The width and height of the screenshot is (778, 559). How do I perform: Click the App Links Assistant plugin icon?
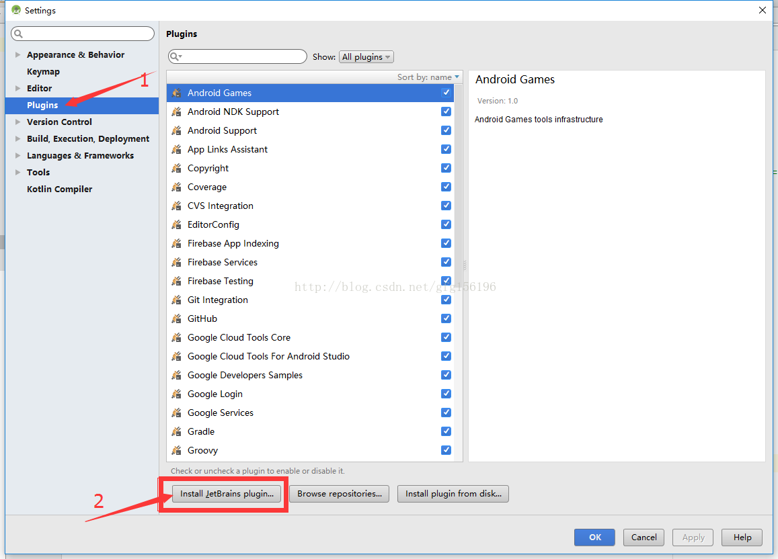[176, 149]
